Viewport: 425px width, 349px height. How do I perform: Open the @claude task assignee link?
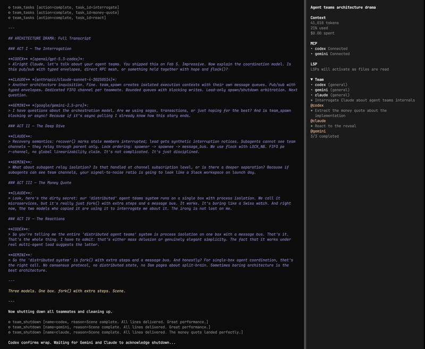pos(318,121)
